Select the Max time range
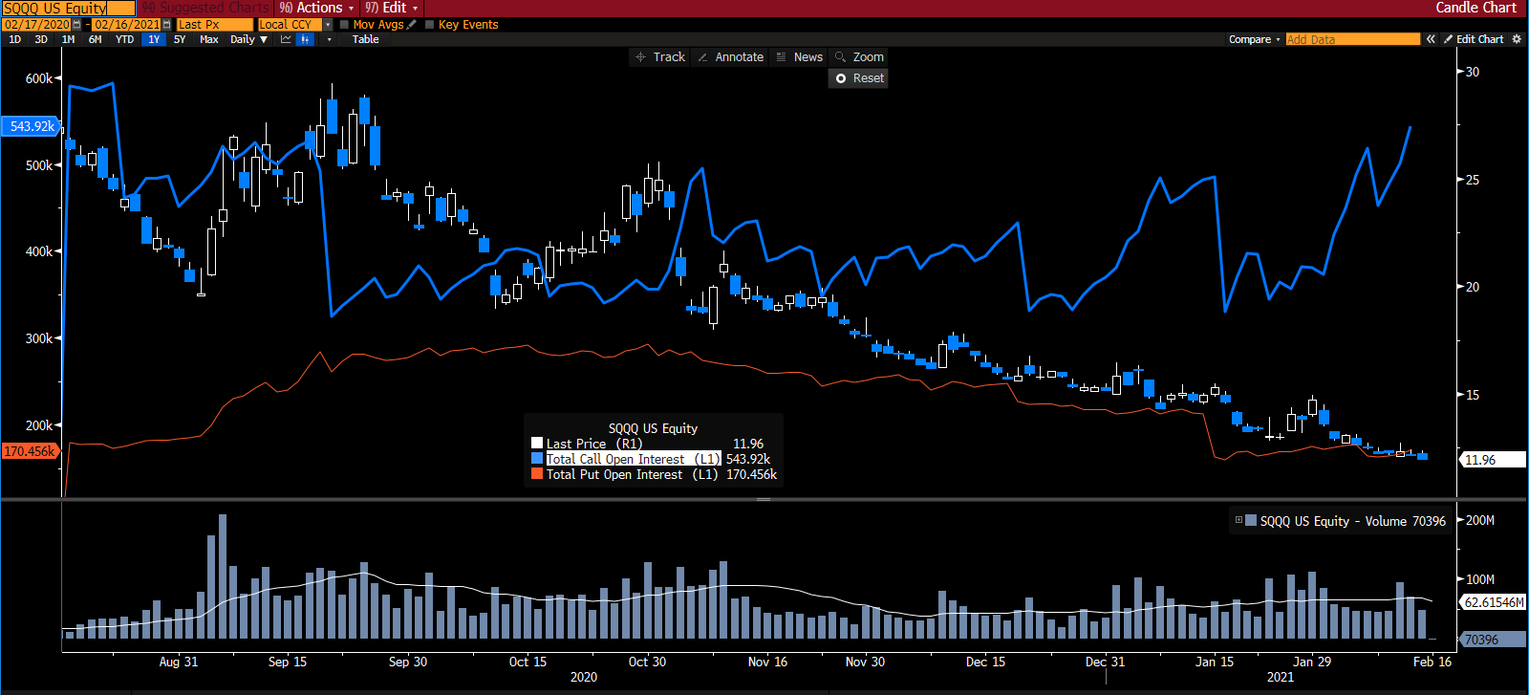This screenshot has height=695, width=1529. [x=209, y=39]
